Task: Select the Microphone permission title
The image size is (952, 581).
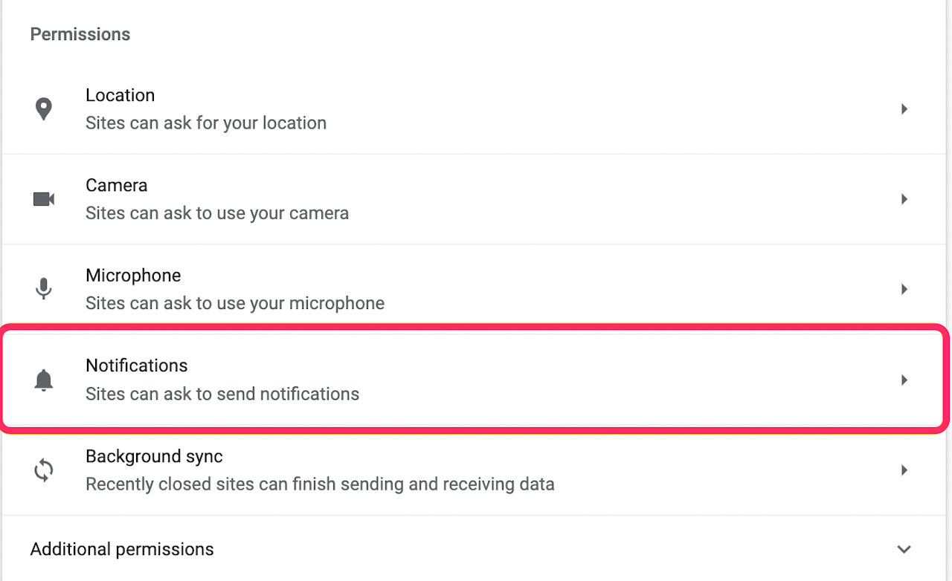Action: pos(133,276)
